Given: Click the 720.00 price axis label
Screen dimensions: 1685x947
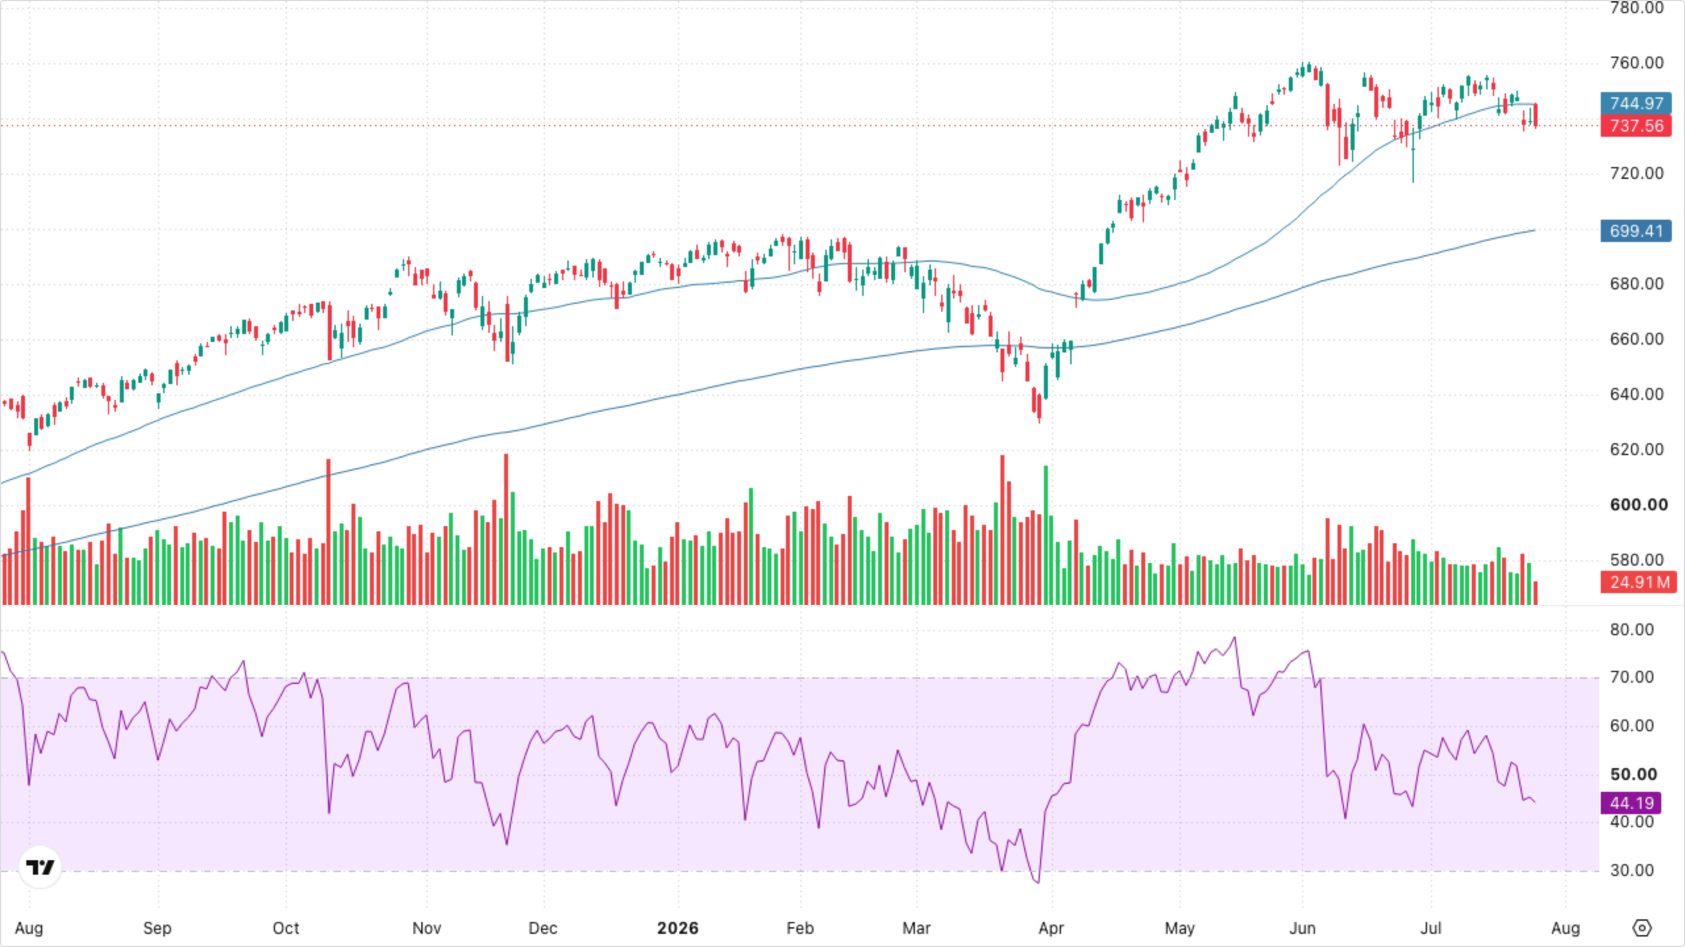Looking at the screenshot, I should [x=1636, y=174].
